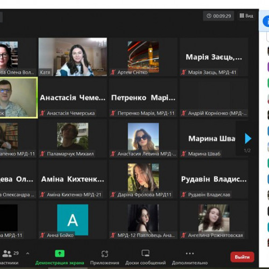The image size is (269, 269).
Task: Open participants list showing 29
Action: tap(10, 257)
